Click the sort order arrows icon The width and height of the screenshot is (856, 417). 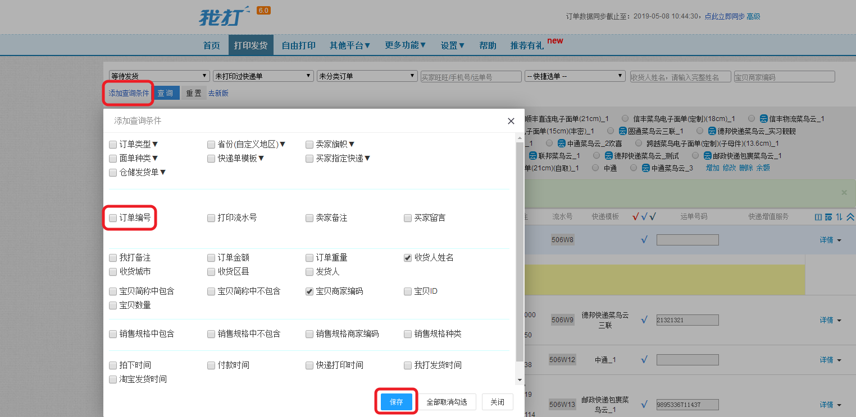tap(839, 217)
